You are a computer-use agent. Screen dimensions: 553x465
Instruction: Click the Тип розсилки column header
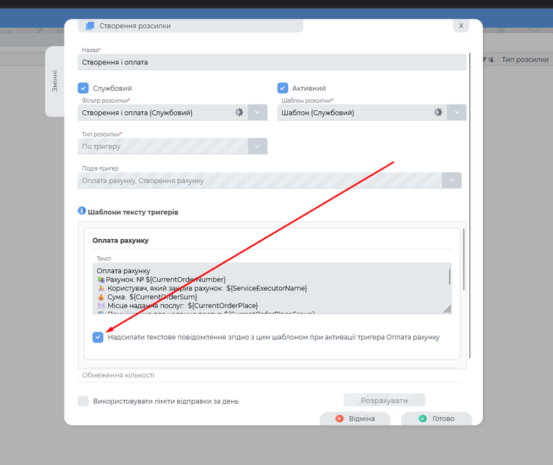[x=524, y=59]
